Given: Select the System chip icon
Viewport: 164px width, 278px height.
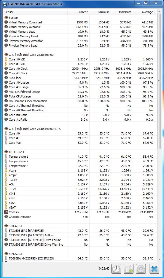Looking at the screenshot, I should click(x=6, y=17).
